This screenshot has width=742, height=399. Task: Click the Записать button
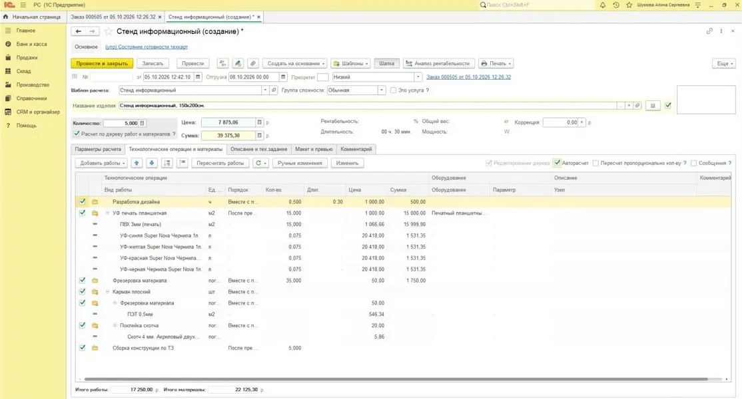(153, 63)
